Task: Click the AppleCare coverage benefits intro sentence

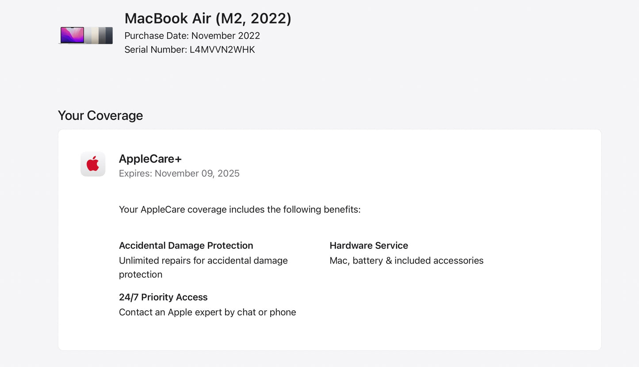Action: click(240, 209)
